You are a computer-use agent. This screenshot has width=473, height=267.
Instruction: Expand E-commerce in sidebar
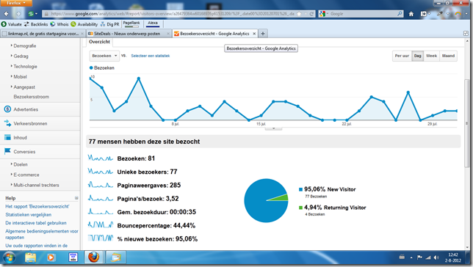click(x=26, y=175)
